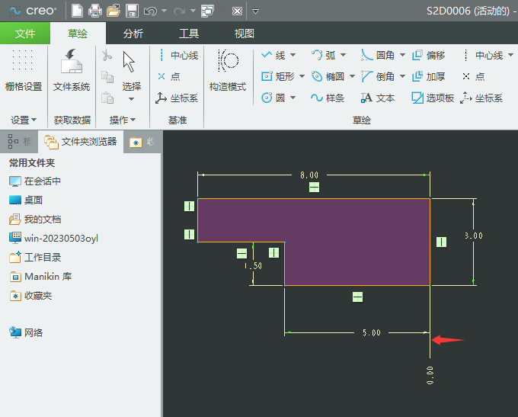
Task: Select the 倒角 chamfer tool
Action: point(378,77)
